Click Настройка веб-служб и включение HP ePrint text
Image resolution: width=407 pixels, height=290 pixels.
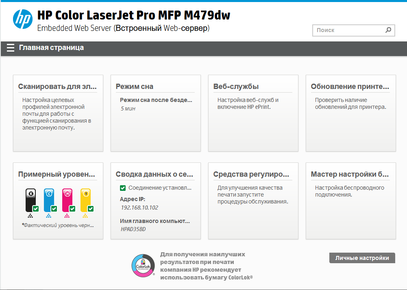click(x=248, y=104)
